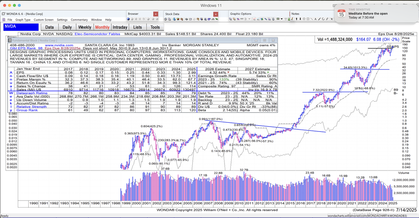This screenshot has height=218, width=419.
Task: Click the MktCap $4003.31 Bil value
Action: (x=143, y=34)
